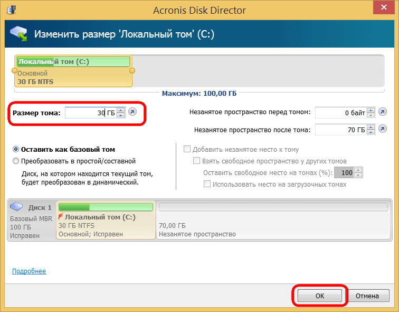Click the resize volume icon in header
The image size is (399, 312).
pos(19,34)
